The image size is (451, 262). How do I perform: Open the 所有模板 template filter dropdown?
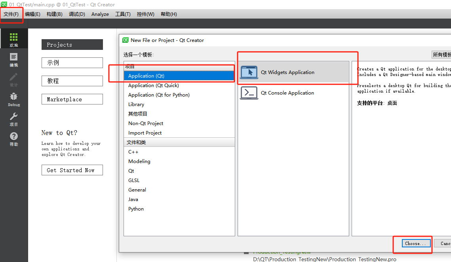coord(441,55)
